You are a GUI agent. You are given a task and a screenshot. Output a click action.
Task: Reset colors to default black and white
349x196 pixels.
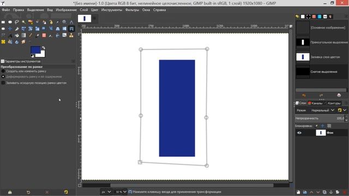tap(32, 56)
